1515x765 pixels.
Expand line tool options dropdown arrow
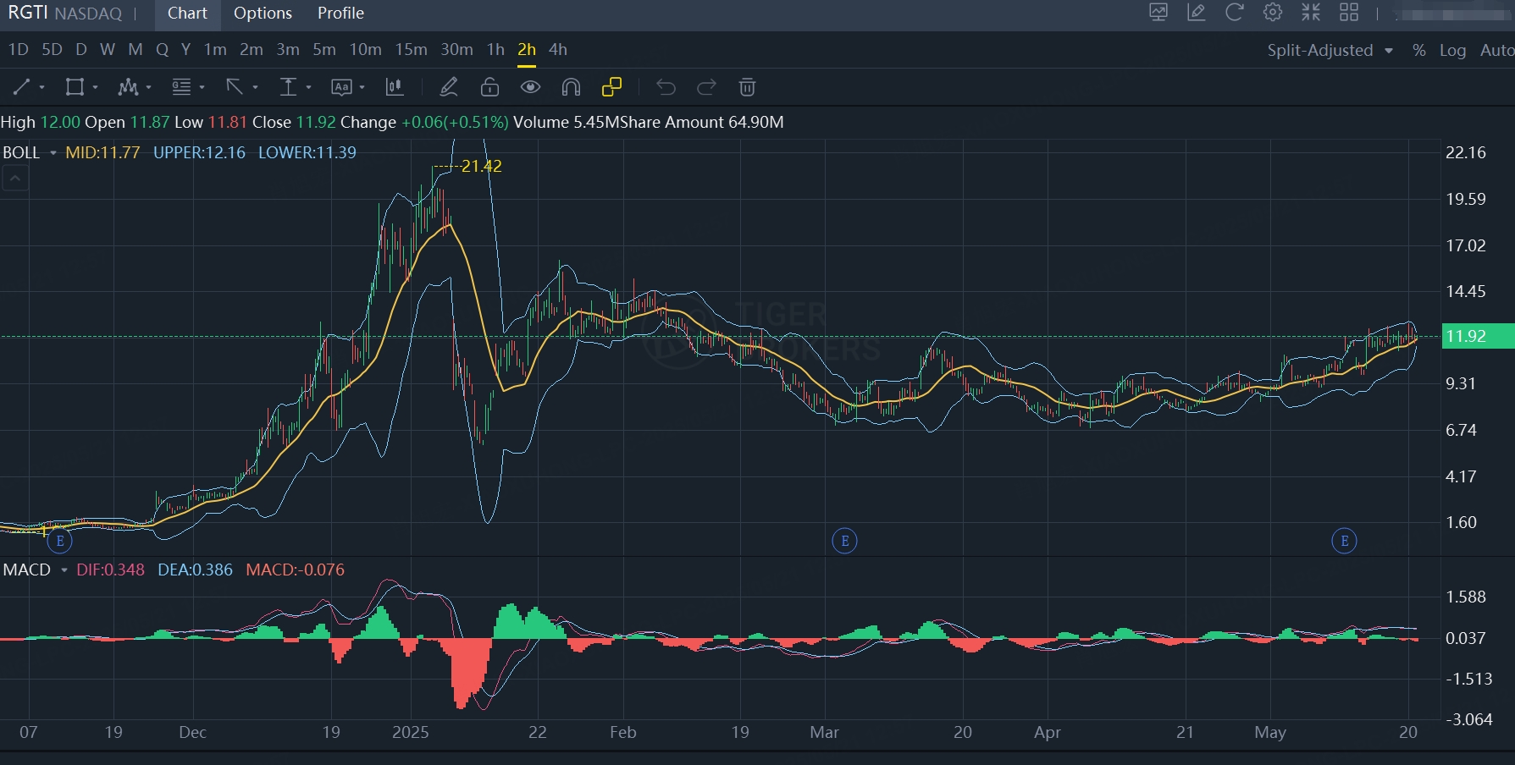point(41,87)
